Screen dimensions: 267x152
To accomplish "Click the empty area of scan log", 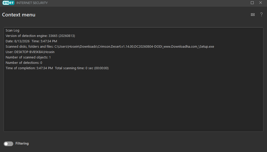I will tap(133, 100).
